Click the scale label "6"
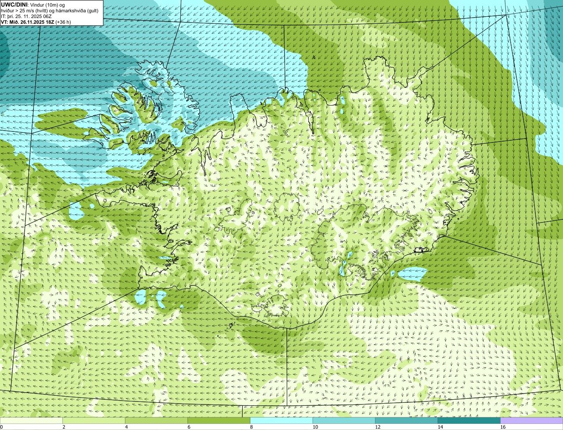Viewport: 563px width, 430px height. click(189, 427)
